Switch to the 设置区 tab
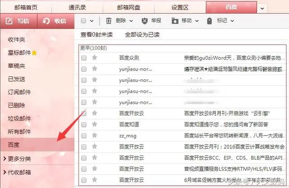The width and height of the screenshot is (289, 188). pyautogui.click(x=180, y=7)
